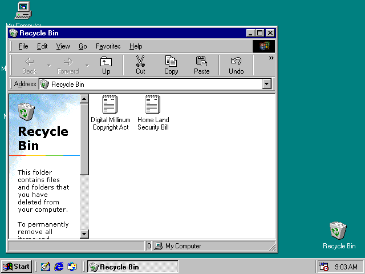Click the Copy toolbar icon

[x=171, y=61]
